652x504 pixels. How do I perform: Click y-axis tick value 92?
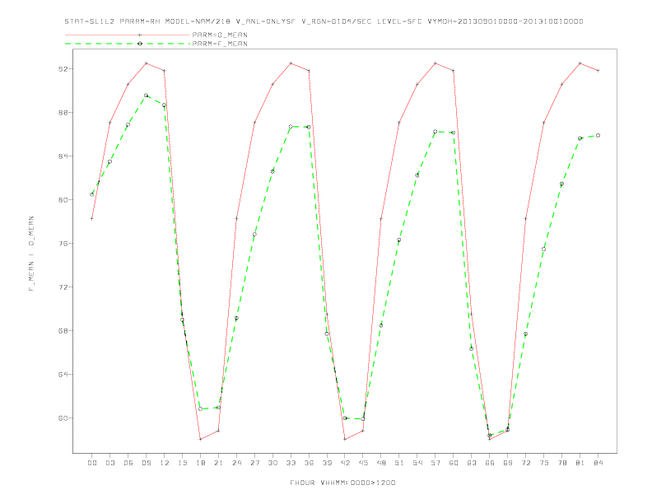(x=63, y=69)
